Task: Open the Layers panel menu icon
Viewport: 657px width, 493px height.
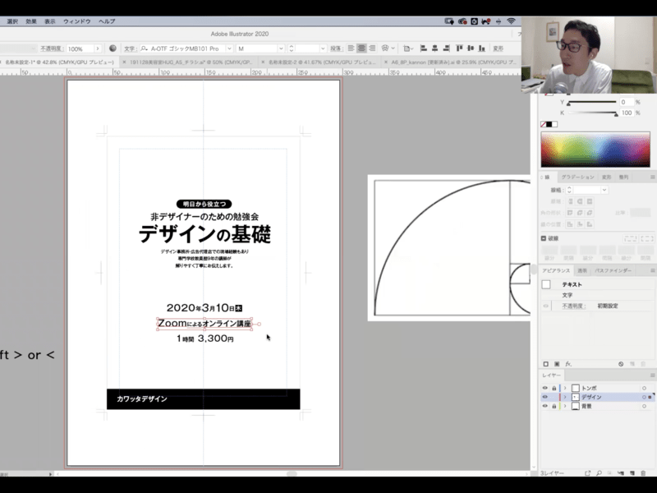Action: (652, 374)
